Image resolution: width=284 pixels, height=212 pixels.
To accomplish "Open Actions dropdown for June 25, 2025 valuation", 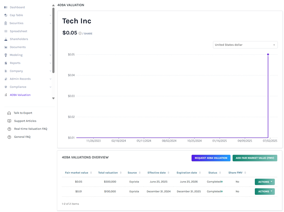I will click(x=265, y=182).
